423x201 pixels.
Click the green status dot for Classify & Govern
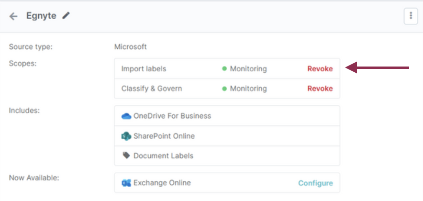tap(224, 89)
